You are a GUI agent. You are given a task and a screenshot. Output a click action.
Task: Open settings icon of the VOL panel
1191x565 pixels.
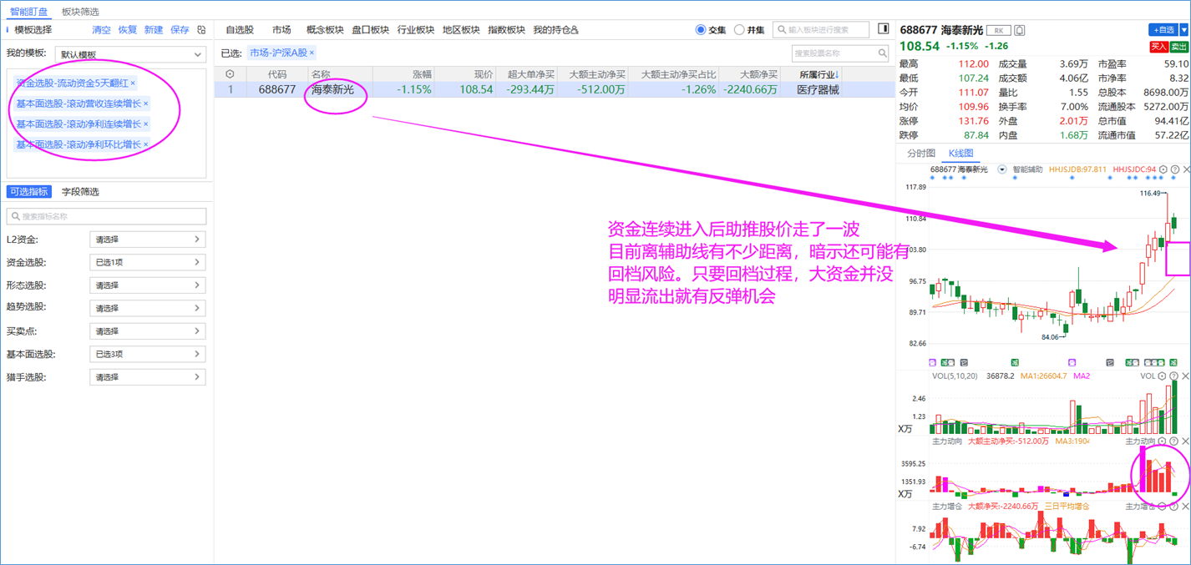pos(1163,376)
